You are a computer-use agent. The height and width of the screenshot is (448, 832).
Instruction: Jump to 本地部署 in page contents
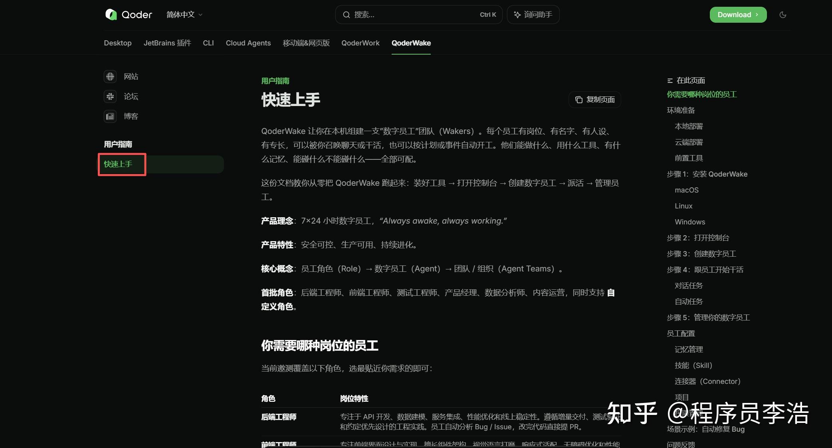(689, 126)
